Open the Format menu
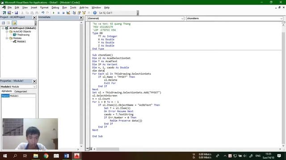The height and width of the screenshot is (160, 286). click(x=44, y=8)
